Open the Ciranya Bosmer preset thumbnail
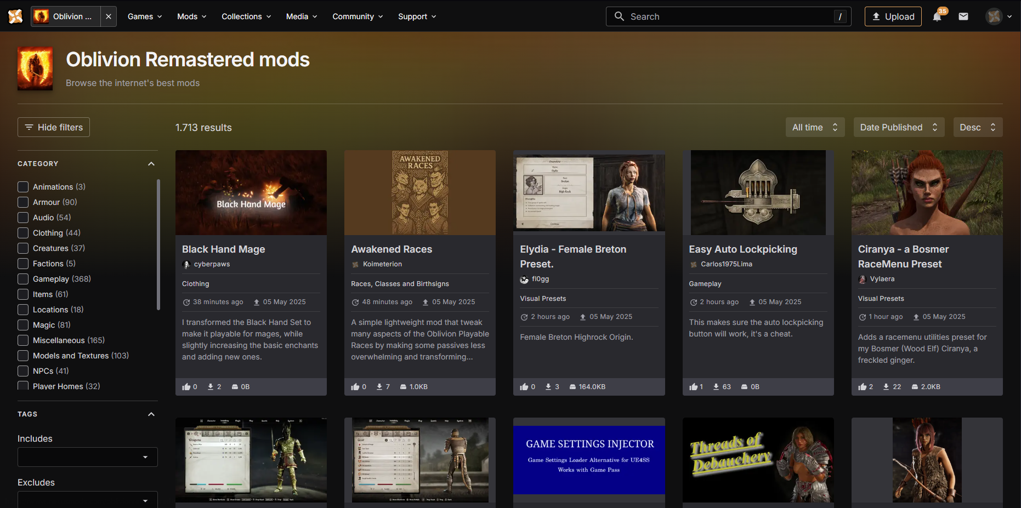The height and width of the screenshot is (508, 1021). 927,193
